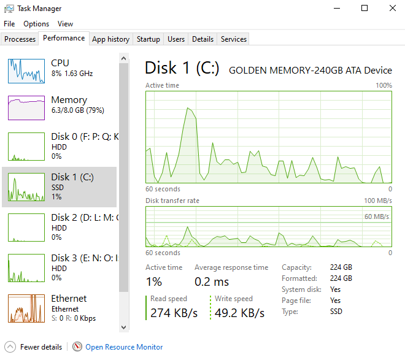Open the Disk 0 HDD performance entry
This screenshot has height=360, width=405.
point(60,147)
